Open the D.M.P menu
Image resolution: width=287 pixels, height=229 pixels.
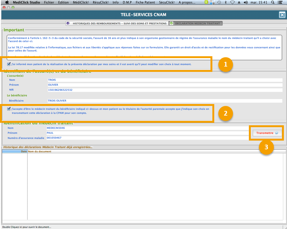pyautogui.click(x=127, y=2)
